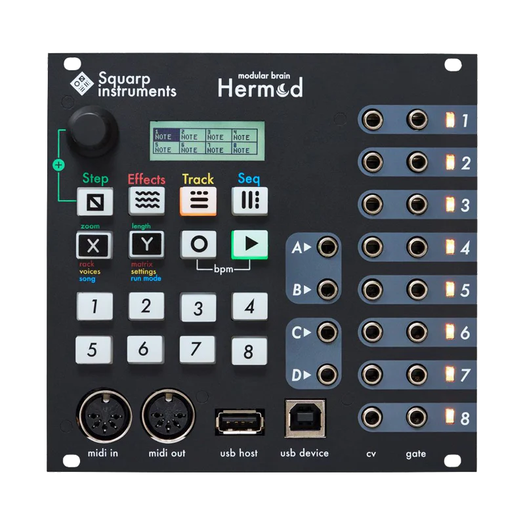525x525 pixels.
Task: Hit the record circle button
Action: 199,244
